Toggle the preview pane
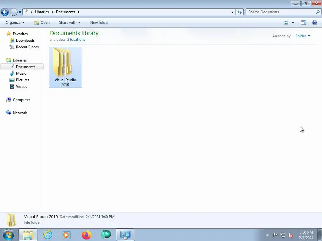The image size is (322, 241). point(303,23)
